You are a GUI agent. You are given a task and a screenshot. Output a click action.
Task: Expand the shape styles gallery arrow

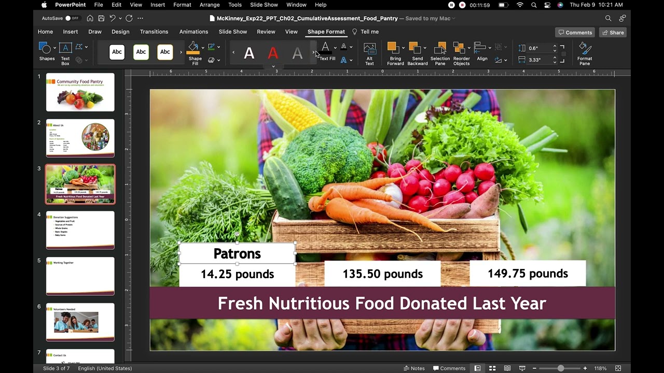[x=181, y=52]
